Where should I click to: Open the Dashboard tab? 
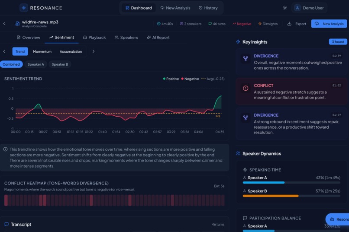(139, 8)
